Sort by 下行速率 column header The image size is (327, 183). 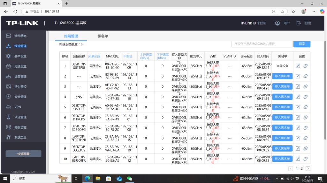tap(163, 56)
